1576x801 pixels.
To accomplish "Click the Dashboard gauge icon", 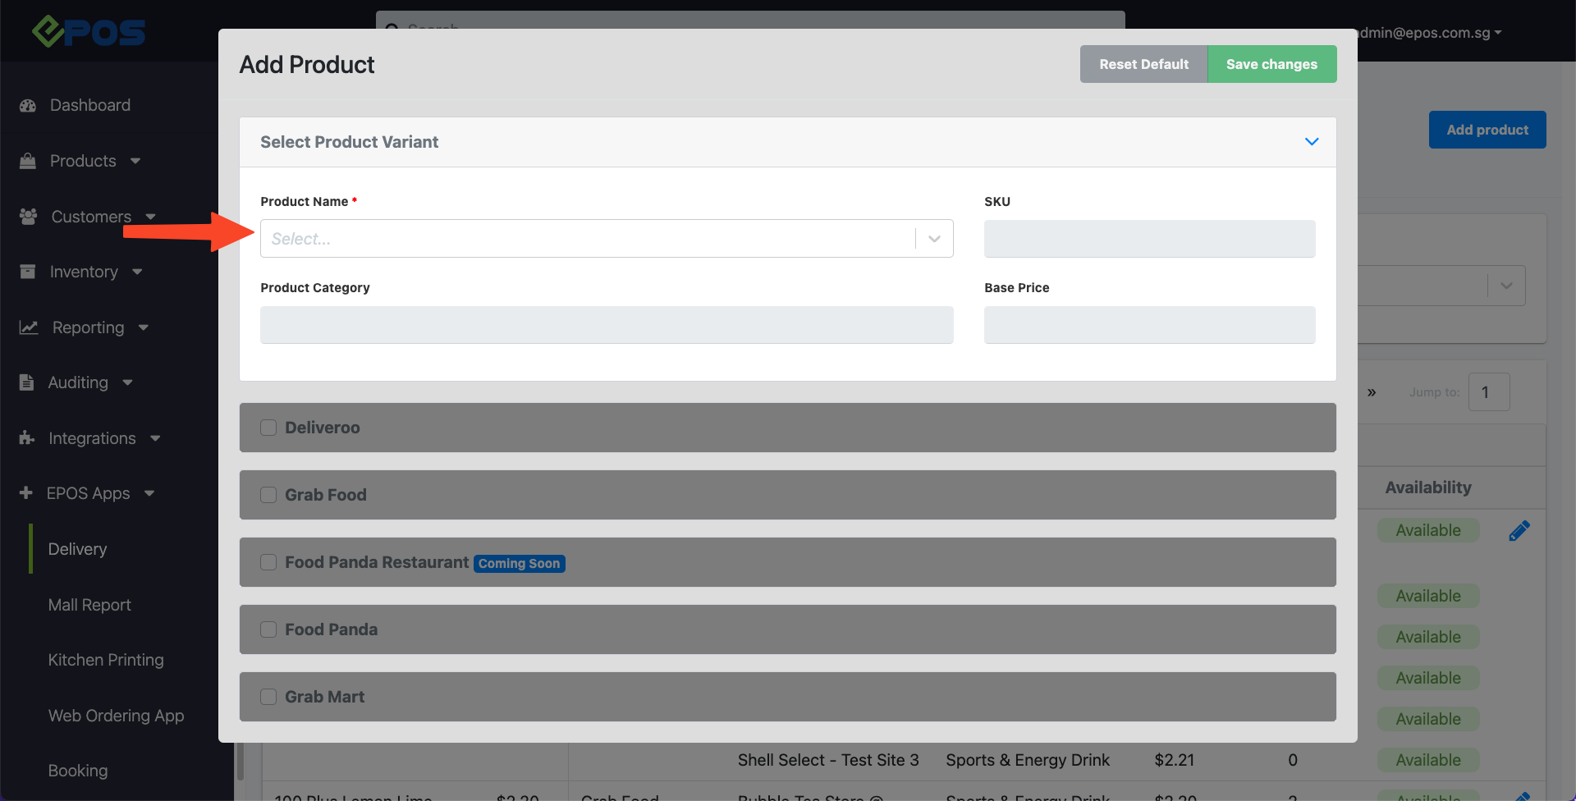I will click(x=28, y=106).
